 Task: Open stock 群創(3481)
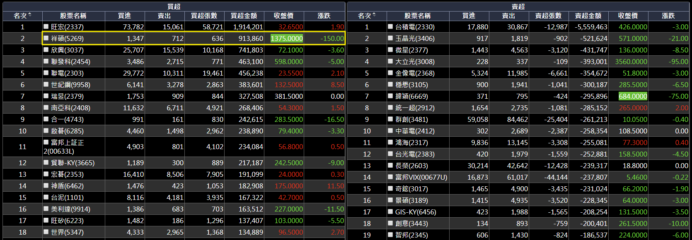coord(411,119)
